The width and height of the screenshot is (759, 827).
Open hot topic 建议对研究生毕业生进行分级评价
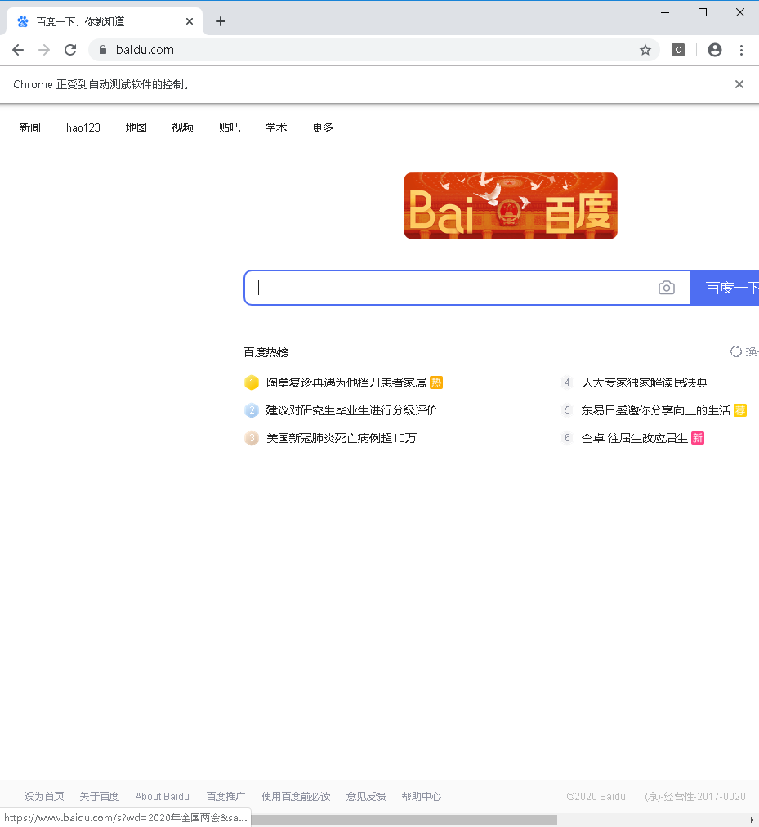click(352, 410)
